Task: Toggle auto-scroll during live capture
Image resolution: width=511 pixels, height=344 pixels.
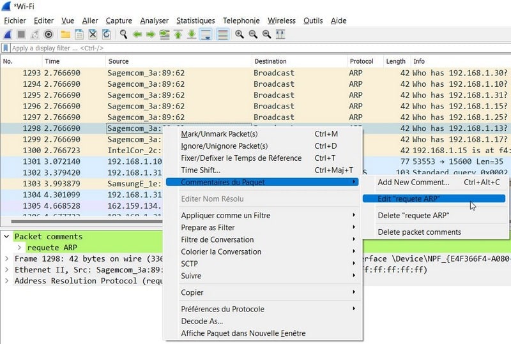Action: click(206, 34)
